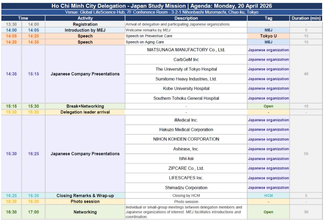Select the NIHON KOHDEN CORPORATION cell
This screenshot has height=220, width=324.
click(186, 139)
